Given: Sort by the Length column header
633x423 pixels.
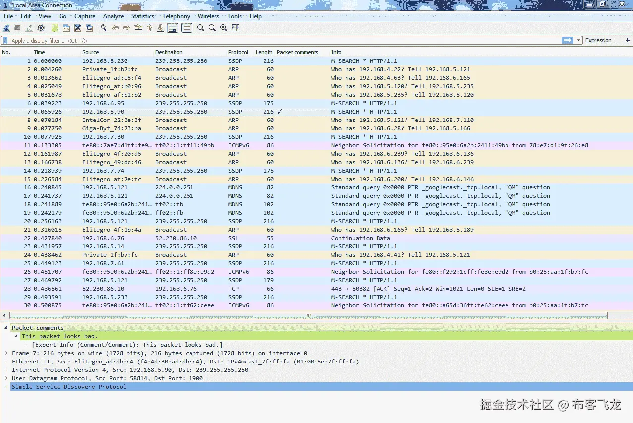Looking at the screenshot, I should pyautogui.click(x=264, y=52).
